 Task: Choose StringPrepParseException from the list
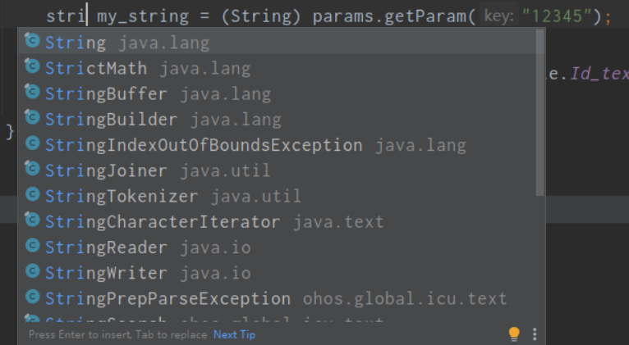(168, 298)
